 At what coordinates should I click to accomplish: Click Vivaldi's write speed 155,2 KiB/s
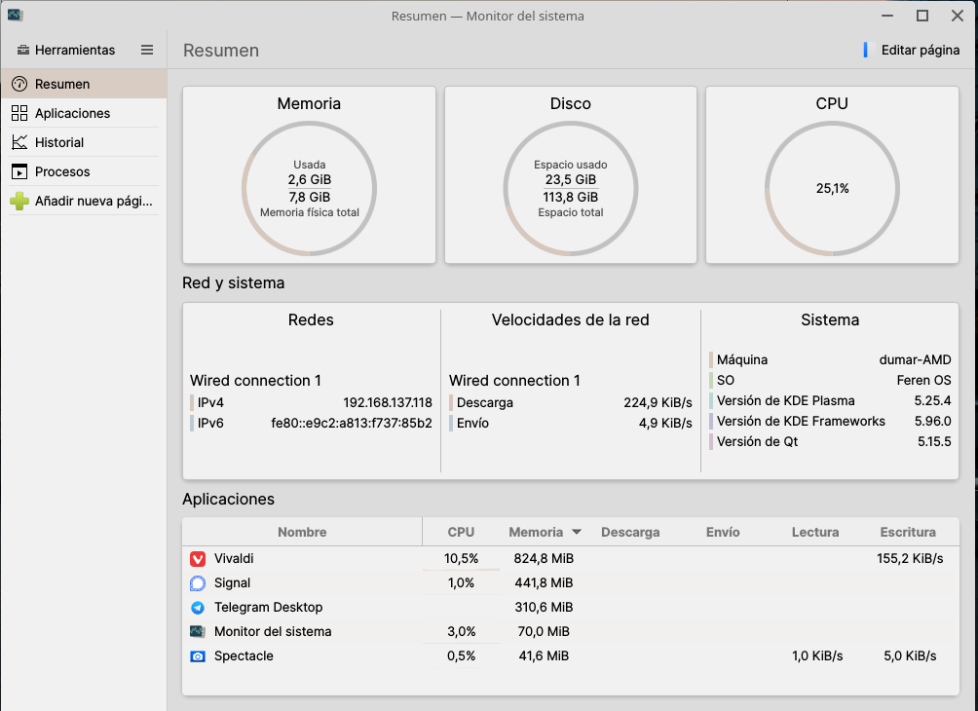(x=910, y=559)
